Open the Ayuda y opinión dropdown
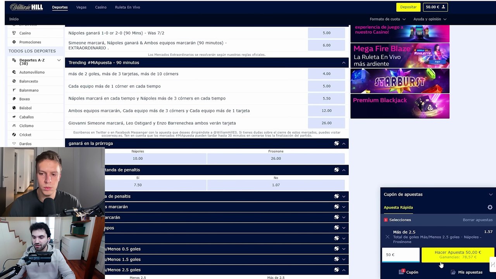 click(x=430, y=19)
